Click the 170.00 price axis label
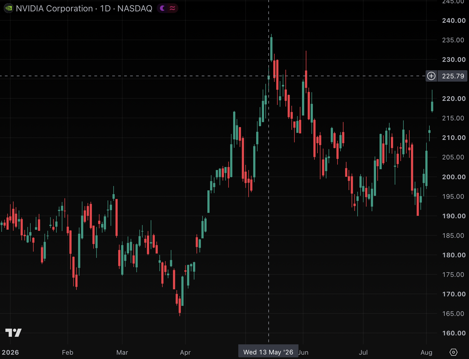Image resolution: width=469 pixels, height=359 pixels. point(454,294)
